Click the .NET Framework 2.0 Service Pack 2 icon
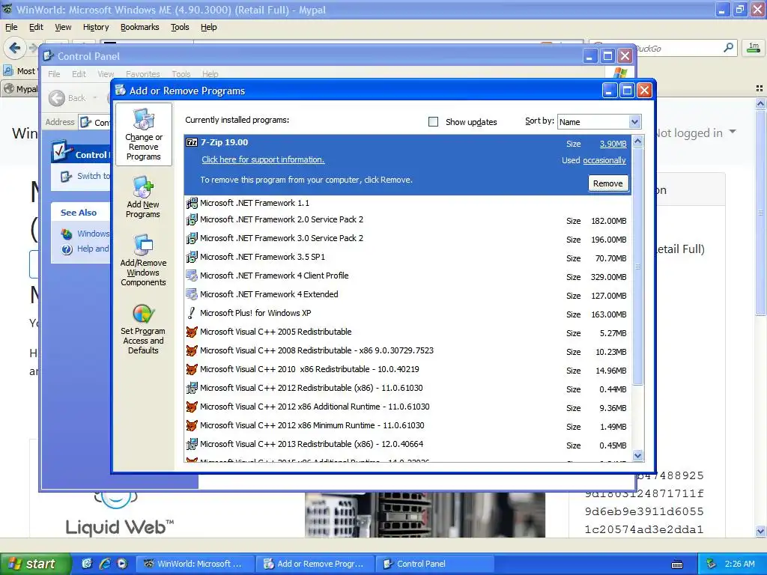The height and width of the screenshot is (575, 767). (192, 219)
